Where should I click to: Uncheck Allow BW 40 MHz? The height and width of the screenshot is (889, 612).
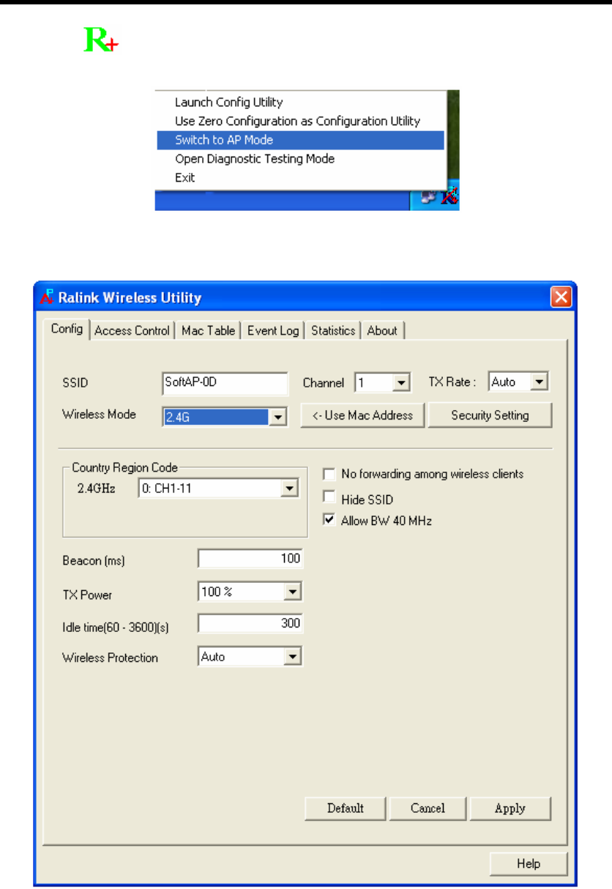tap(329, 521)
